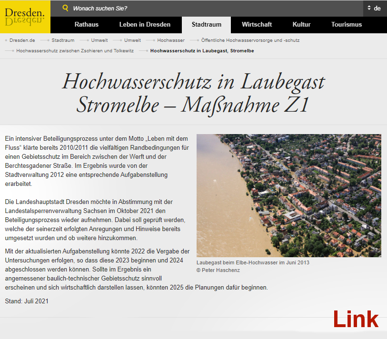This screenshot has height=339, width=387.
Task: Open the 'de' language dropdown
Action: tap(374, 8)
